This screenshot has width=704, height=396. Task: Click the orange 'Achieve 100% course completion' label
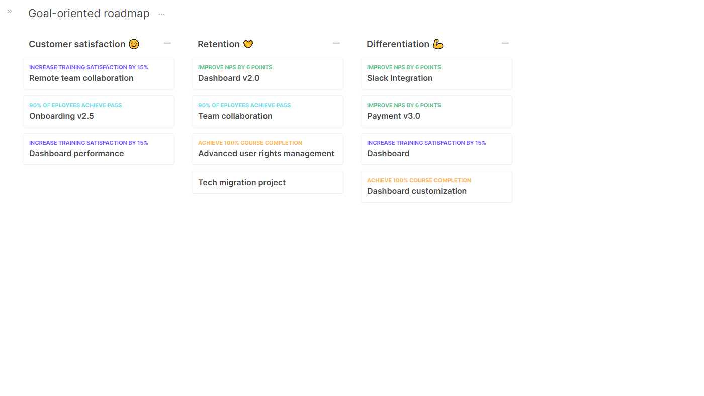tap(250, 142)
